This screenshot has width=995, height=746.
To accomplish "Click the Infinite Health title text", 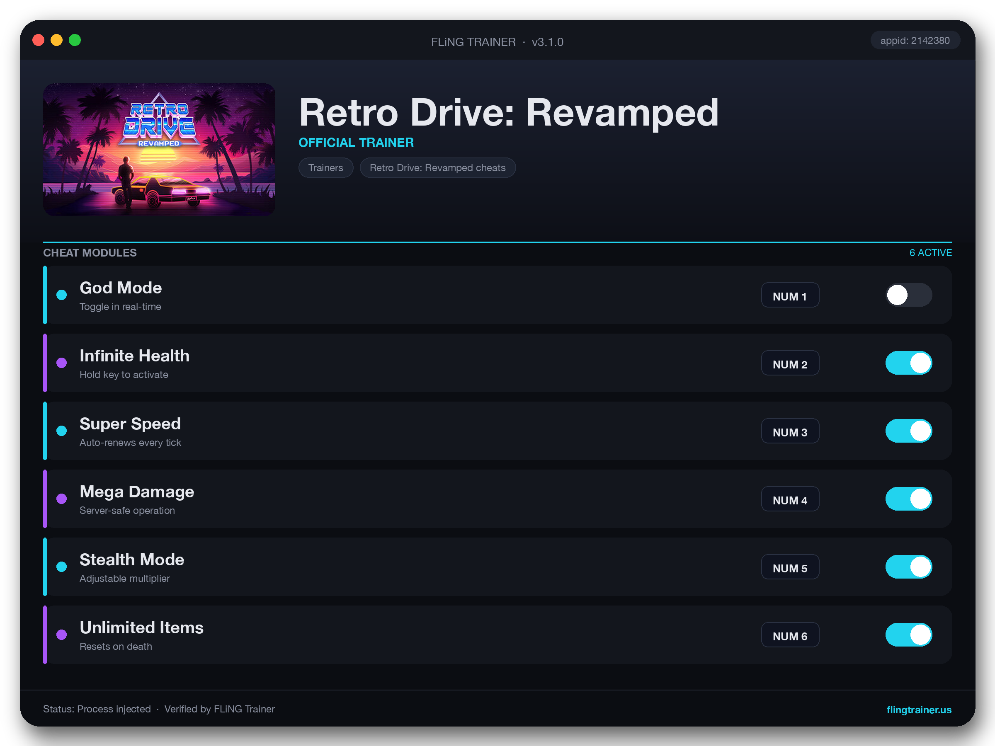I will (x=134, y=356).
